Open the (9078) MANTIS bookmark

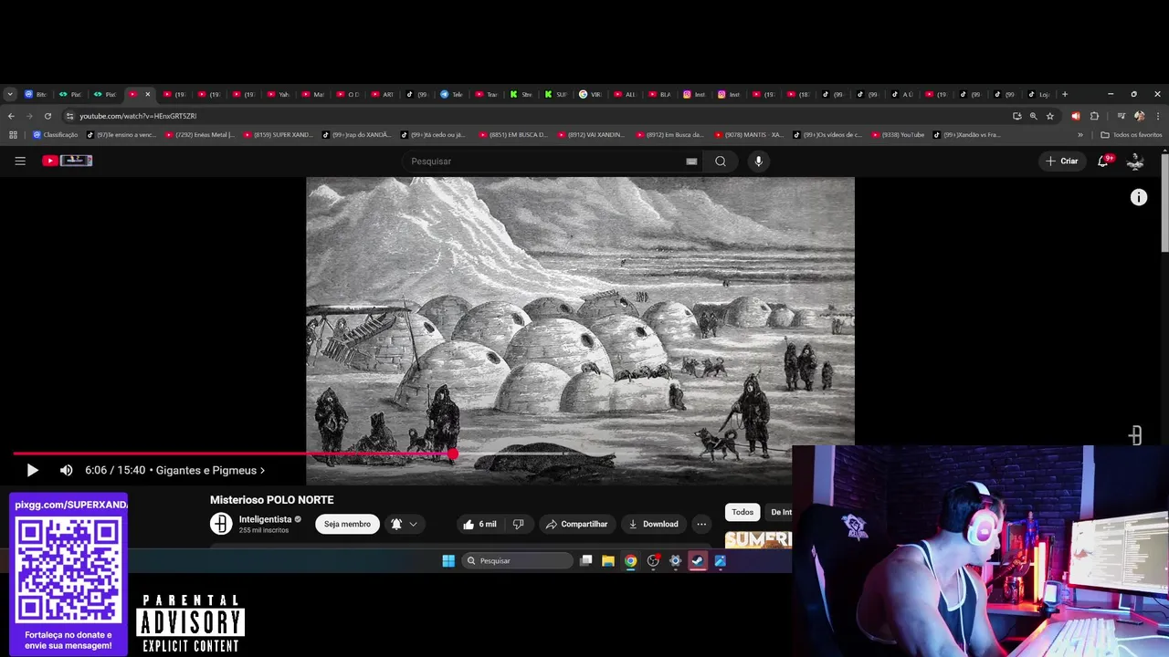coord(749,135)
